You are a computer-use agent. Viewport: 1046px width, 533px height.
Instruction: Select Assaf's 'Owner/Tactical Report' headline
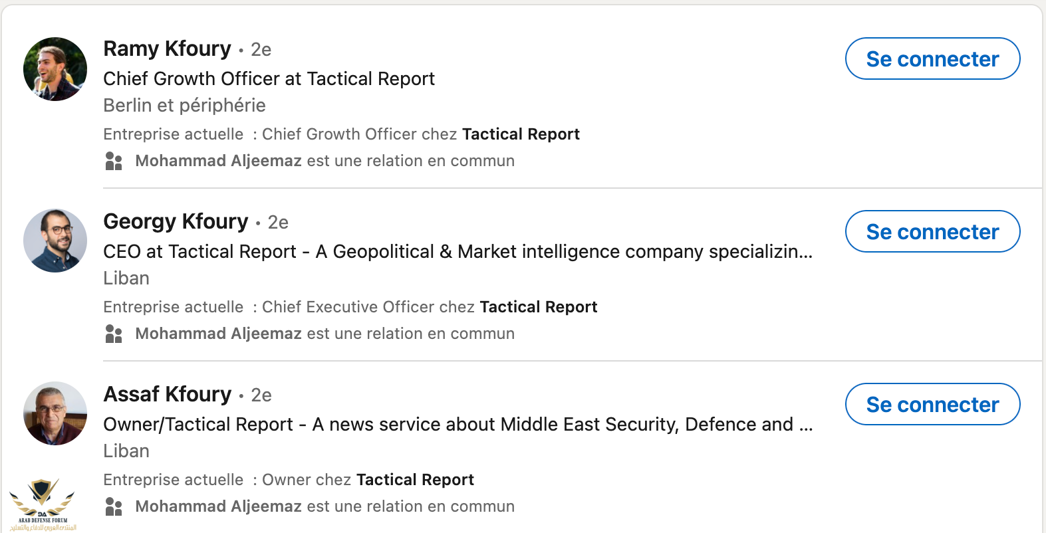[x=458, y=424]
